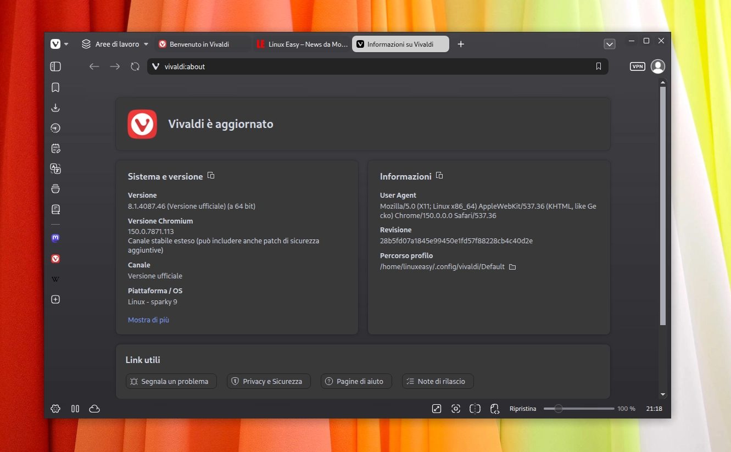Open the VPN button

pyautogui.click(x=638, y=66)
